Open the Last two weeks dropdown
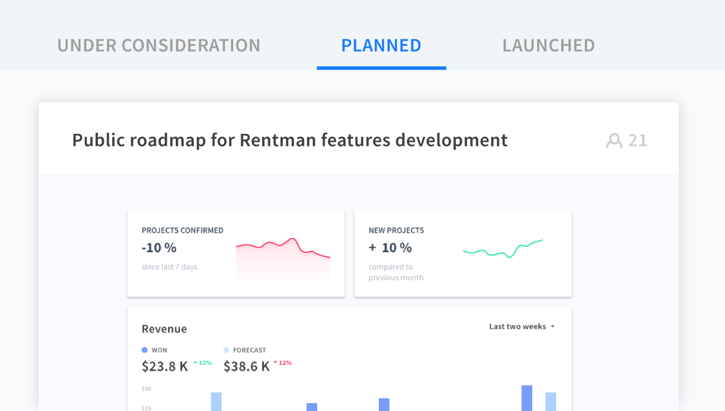The image size is (725, 411). pos(522,327)
